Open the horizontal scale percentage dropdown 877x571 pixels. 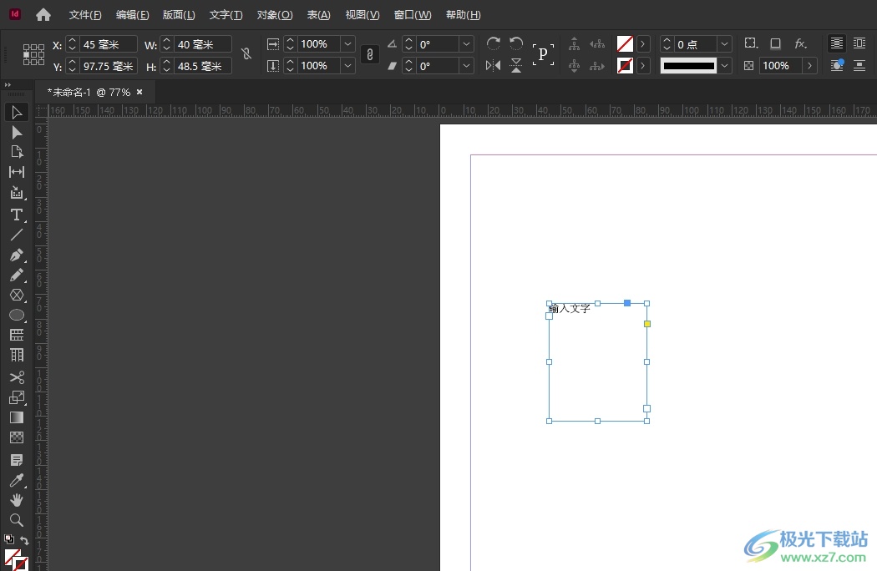point(347,44)
